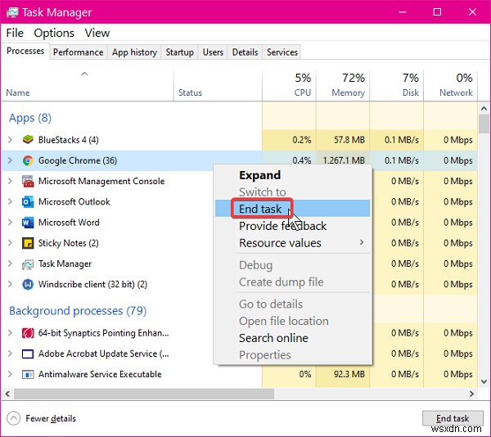Expand the Windscribe client process group
Image resolution: width=491 pixels, height=437 pixels.
pos(10,284)
